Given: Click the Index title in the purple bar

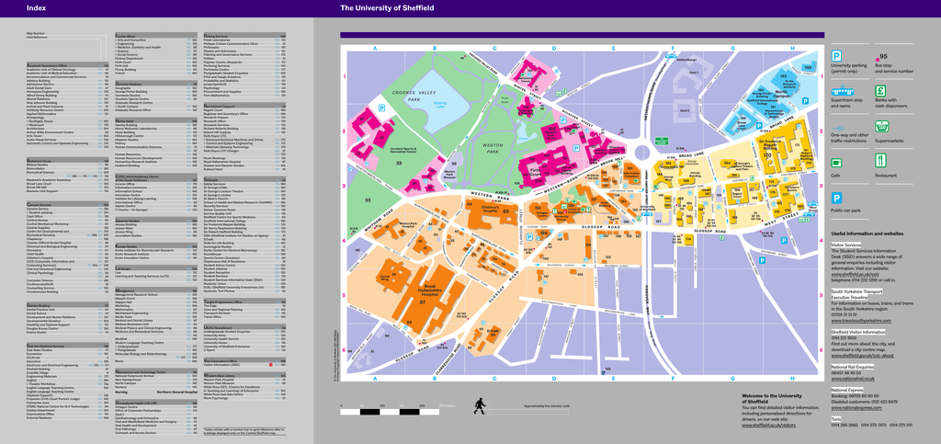Looking at the screenshot, I should coord(37,8).
